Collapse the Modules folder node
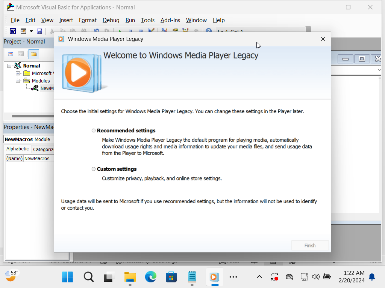 tap(18, 81)
